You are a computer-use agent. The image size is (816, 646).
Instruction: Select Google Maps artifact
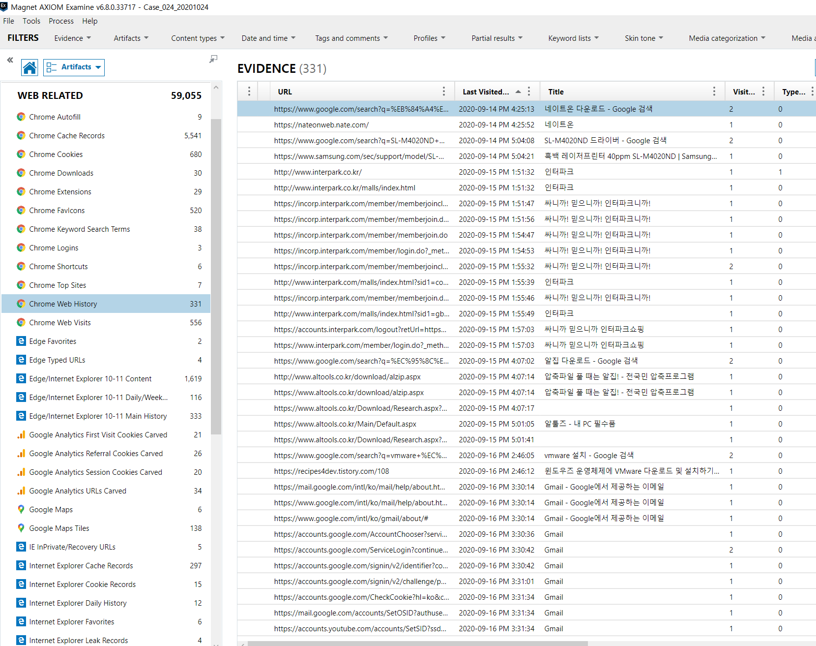[x=106, y=510]
